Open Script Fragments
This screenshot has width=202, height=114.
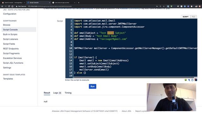click(x=11, y=54)
